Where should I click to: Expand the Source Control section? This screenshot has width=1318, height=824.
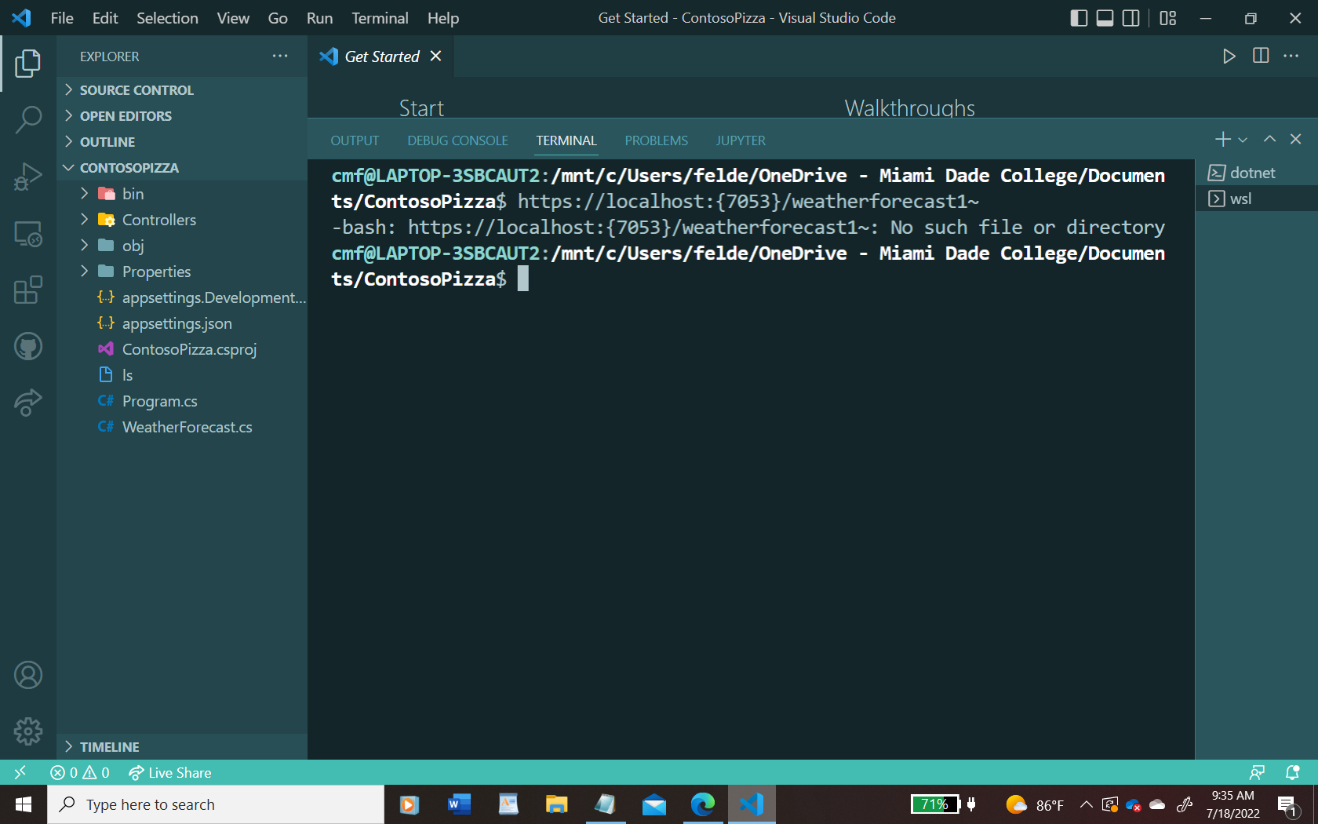point(182,90)
